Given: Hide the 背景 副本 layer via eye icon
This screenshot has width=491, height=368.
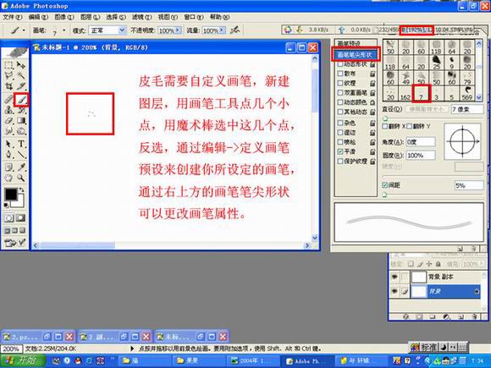Looking at the screenshot, I should tap(394, 277).
